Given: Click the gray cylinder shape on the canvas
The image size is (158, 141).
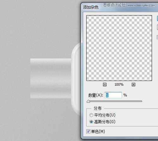Looking at the screenshot, I should coord(51,78).
